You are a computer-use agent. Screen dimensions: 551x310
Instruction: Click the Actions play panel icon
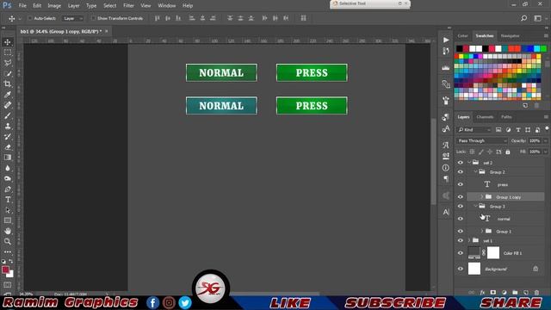tap(446, 40)
